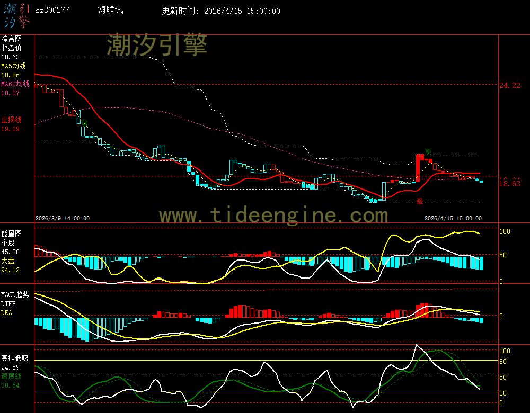Open the www.tideengine.com watermark link
This screenshot has height=413, width=530.
(273, 216)
